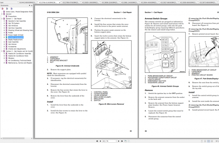Open the Checks and Adjustments bookmark

[17, 49]
